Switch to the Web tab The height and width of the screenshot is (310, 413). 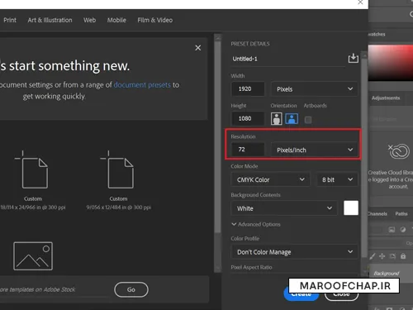coord(89,20)
